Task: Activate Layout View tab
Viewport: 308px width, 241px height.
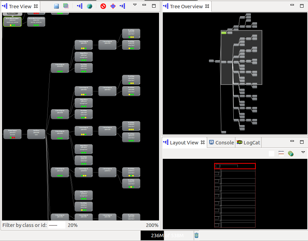Action: pyautogui.click(x=184, y=143)
